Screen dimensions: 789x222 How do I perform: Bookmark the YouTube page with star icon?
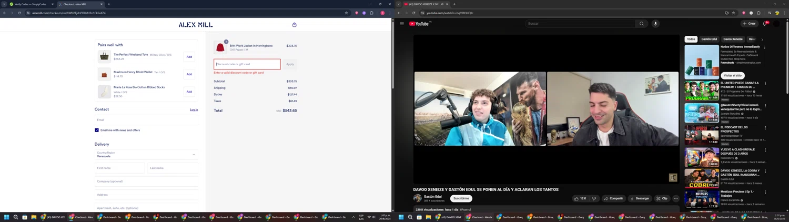pyautogui.click(x=733, y=13)
